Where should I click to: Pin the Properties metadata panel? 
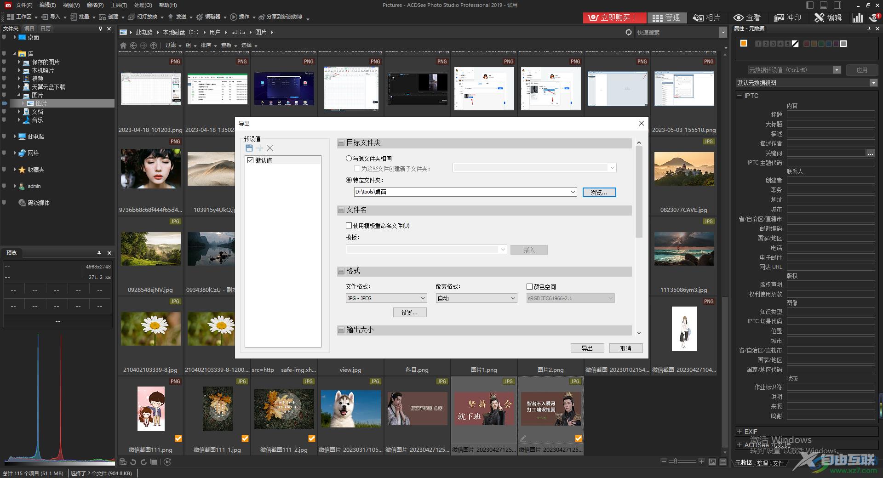coord(869,28)
